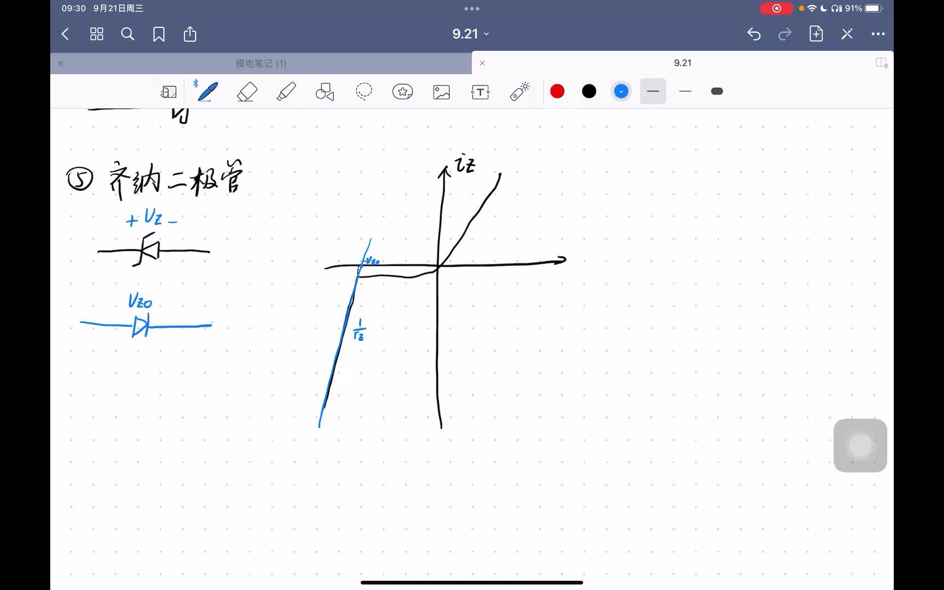This screenshot has width=944, height=590.
Task: Tap the red screen recording indicator
Action: click(776, 8)
